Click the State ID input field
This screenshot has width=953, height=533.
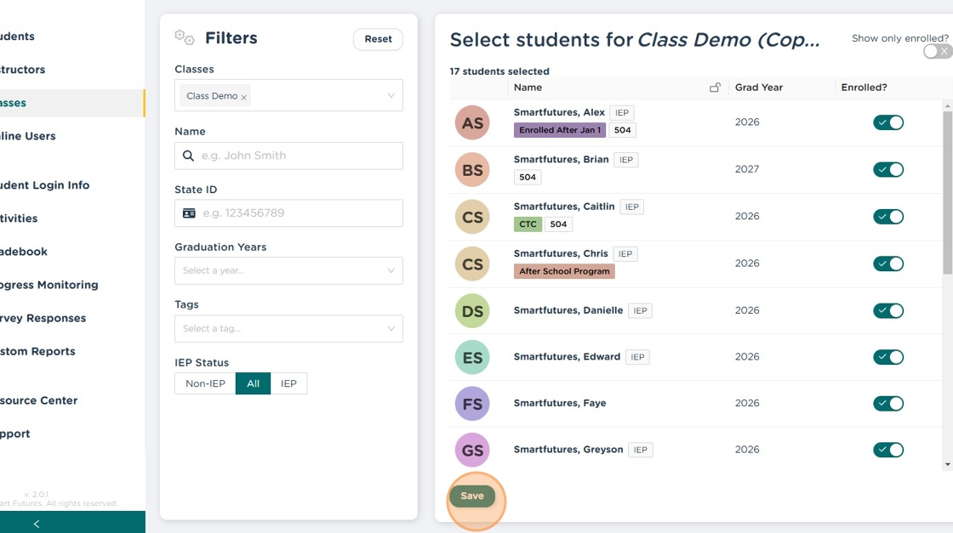[x=298, y=213]
